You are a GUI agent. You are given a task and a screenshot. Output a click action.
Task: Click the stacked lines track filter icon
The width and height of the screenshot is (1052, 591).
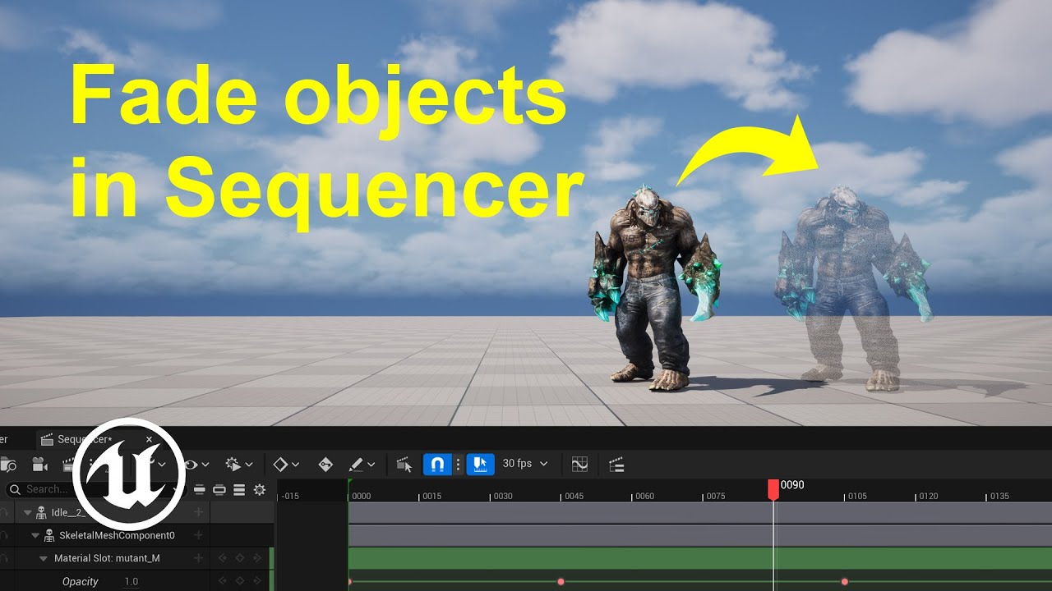(239, 490)
